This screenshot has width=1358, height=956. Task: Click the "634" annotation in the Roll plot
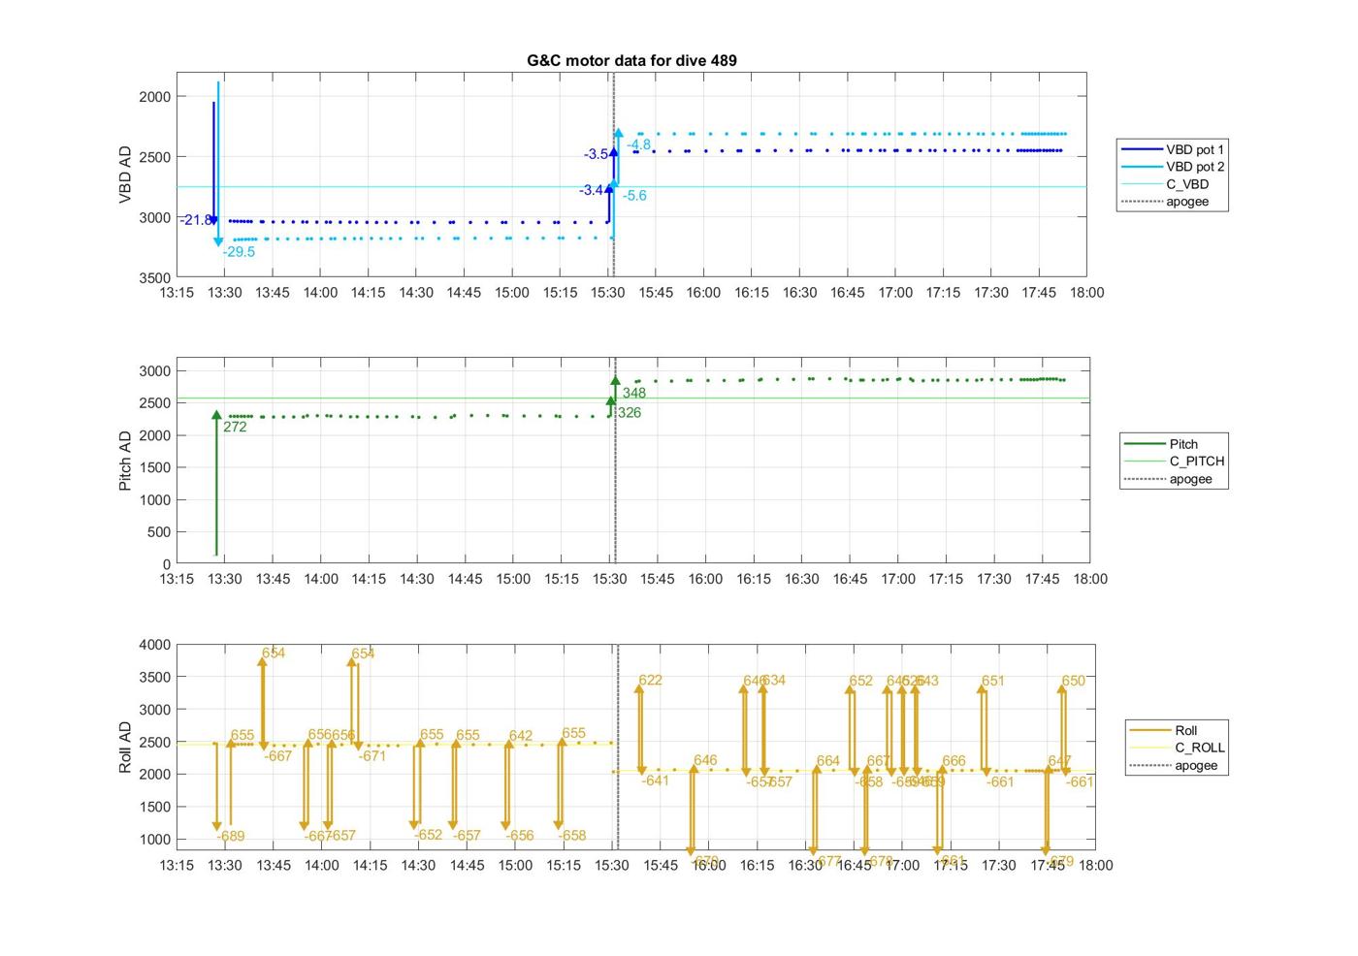pyautogui.click(x=774, y=681)
